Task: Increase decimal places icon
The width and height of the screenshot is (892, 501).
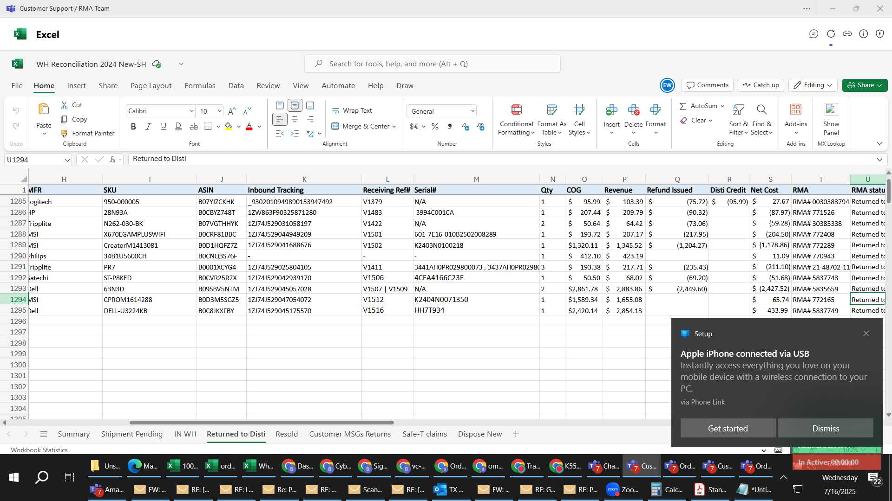Action: pyautogui.click(x=466, y=126)
